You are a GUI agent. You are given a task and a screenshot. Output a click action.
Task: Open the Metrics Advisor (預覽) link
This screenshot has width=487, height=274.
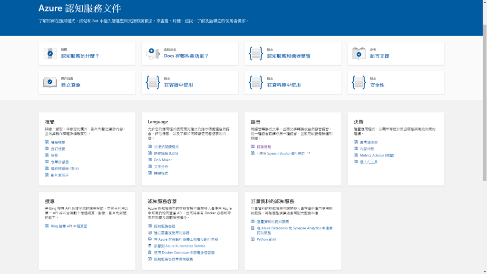[x=377, y=156]
